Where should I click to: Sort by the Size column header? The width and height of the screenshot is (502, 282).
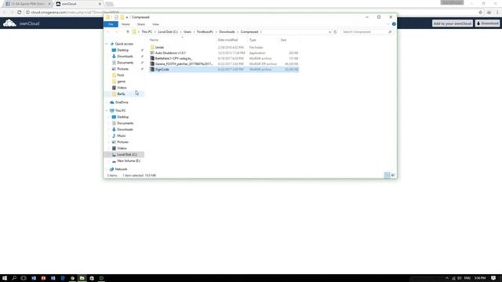coord(283,40)
